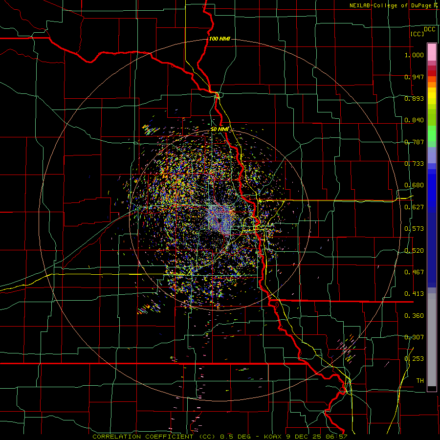Image resolution: width=440 pixels, height=440 pixels.
Task: Select the 0.680 color scale value
Action: [414, 185]
